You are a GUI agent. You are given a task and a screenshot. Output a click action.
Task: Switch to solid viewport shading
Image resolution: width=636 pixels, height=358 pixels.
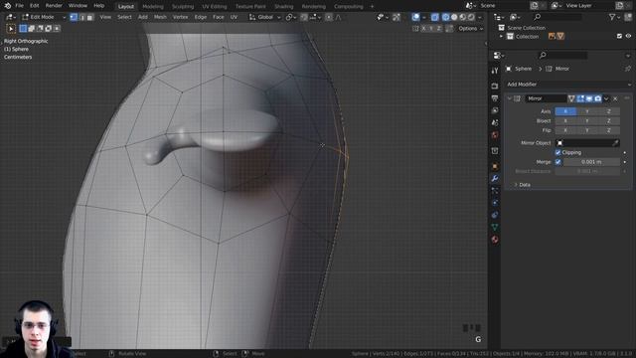point(454,17)
